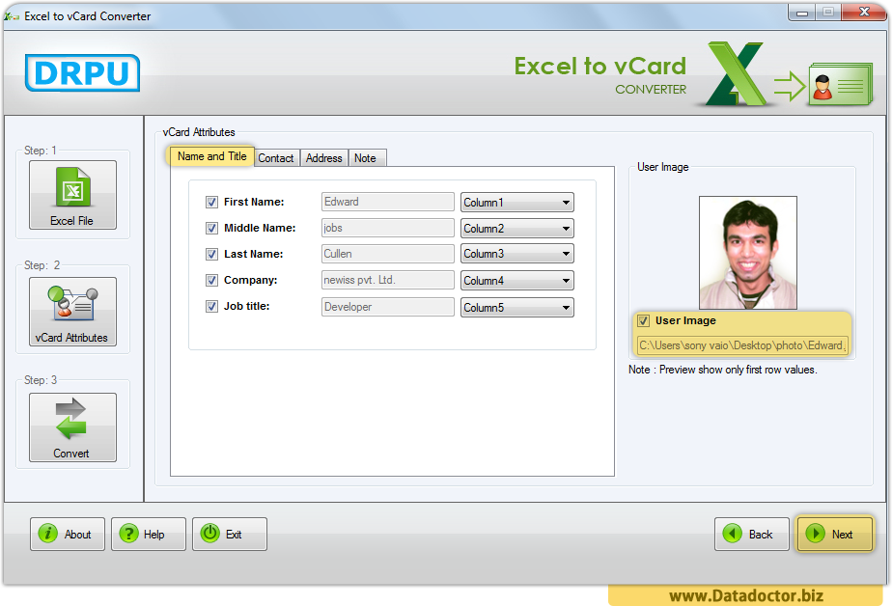This screenshot has width=892, height=606.
Task: Click the user photo thumbnail
Action: coord(748,253)
